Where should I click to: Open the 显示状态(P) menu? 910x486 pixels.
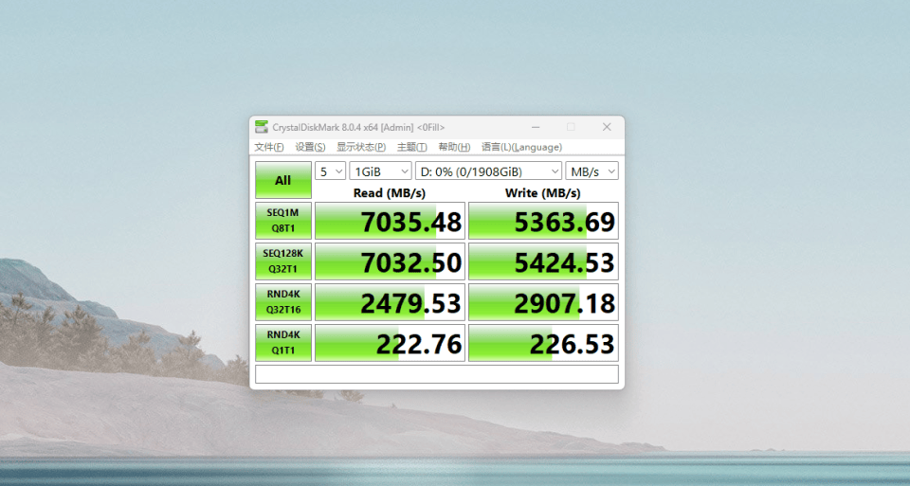[x=360, y=147]
